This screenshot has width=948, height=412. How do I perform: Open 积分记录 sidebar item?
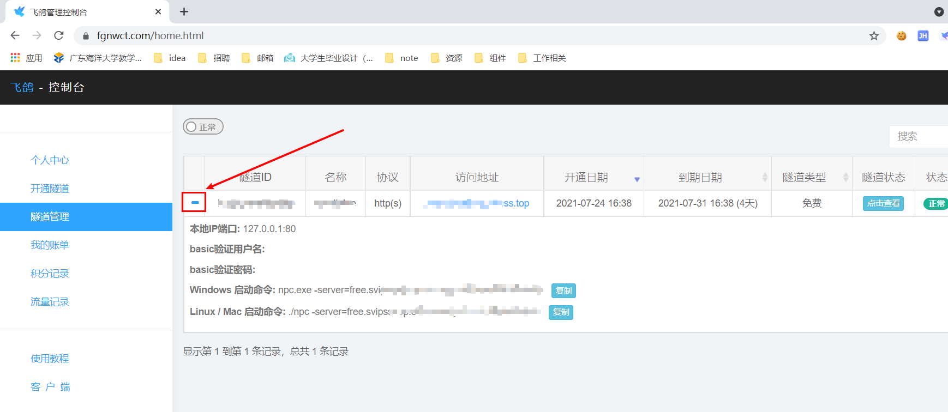click(x=50, y=274)
